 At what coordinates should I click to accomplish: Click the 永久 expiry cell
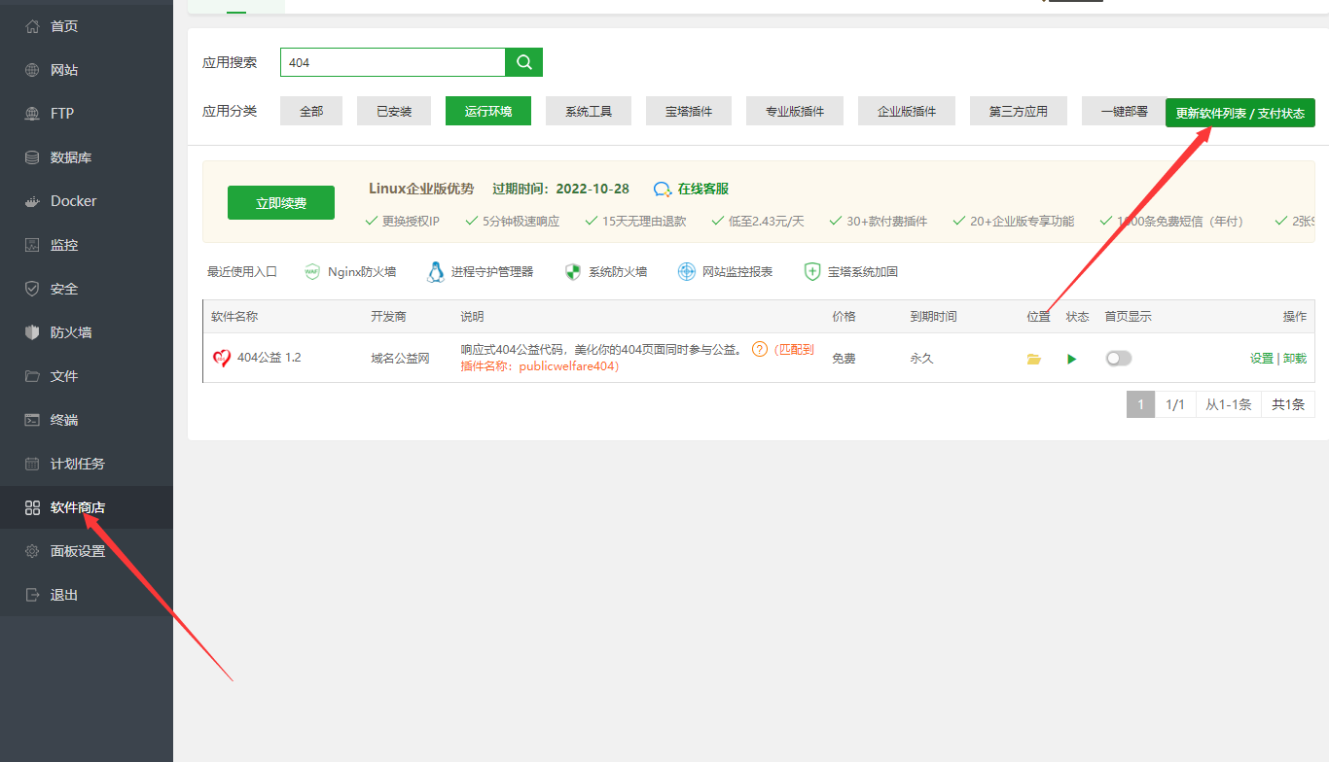[921, 359]
